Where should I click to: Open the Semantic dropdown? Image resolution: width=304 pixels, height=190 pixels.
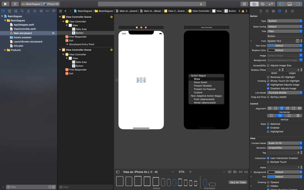point(285,148)
